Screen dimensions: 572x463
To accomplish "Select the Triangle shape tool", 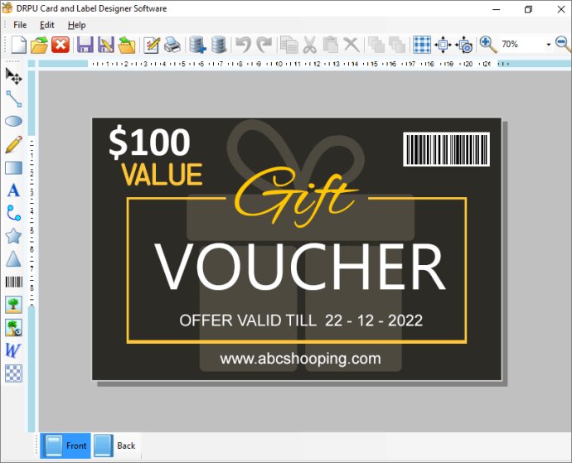I will (x=13, y=259).
